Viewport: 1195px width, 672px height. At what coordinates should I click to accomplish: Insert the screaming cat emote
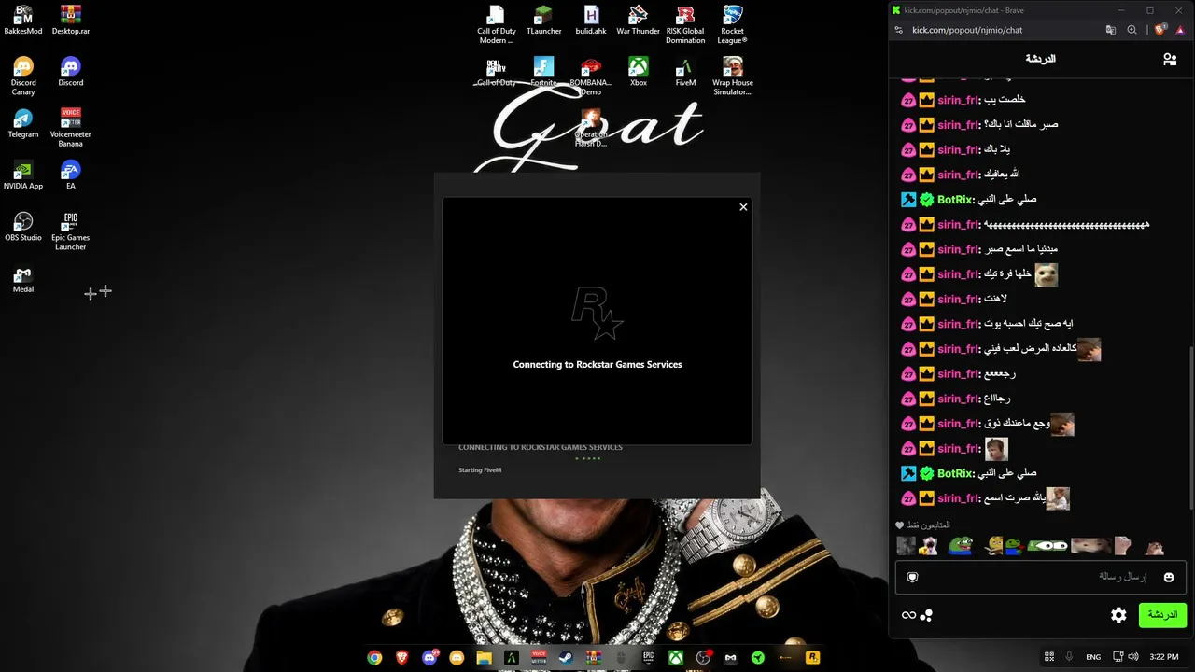(929, 546)
